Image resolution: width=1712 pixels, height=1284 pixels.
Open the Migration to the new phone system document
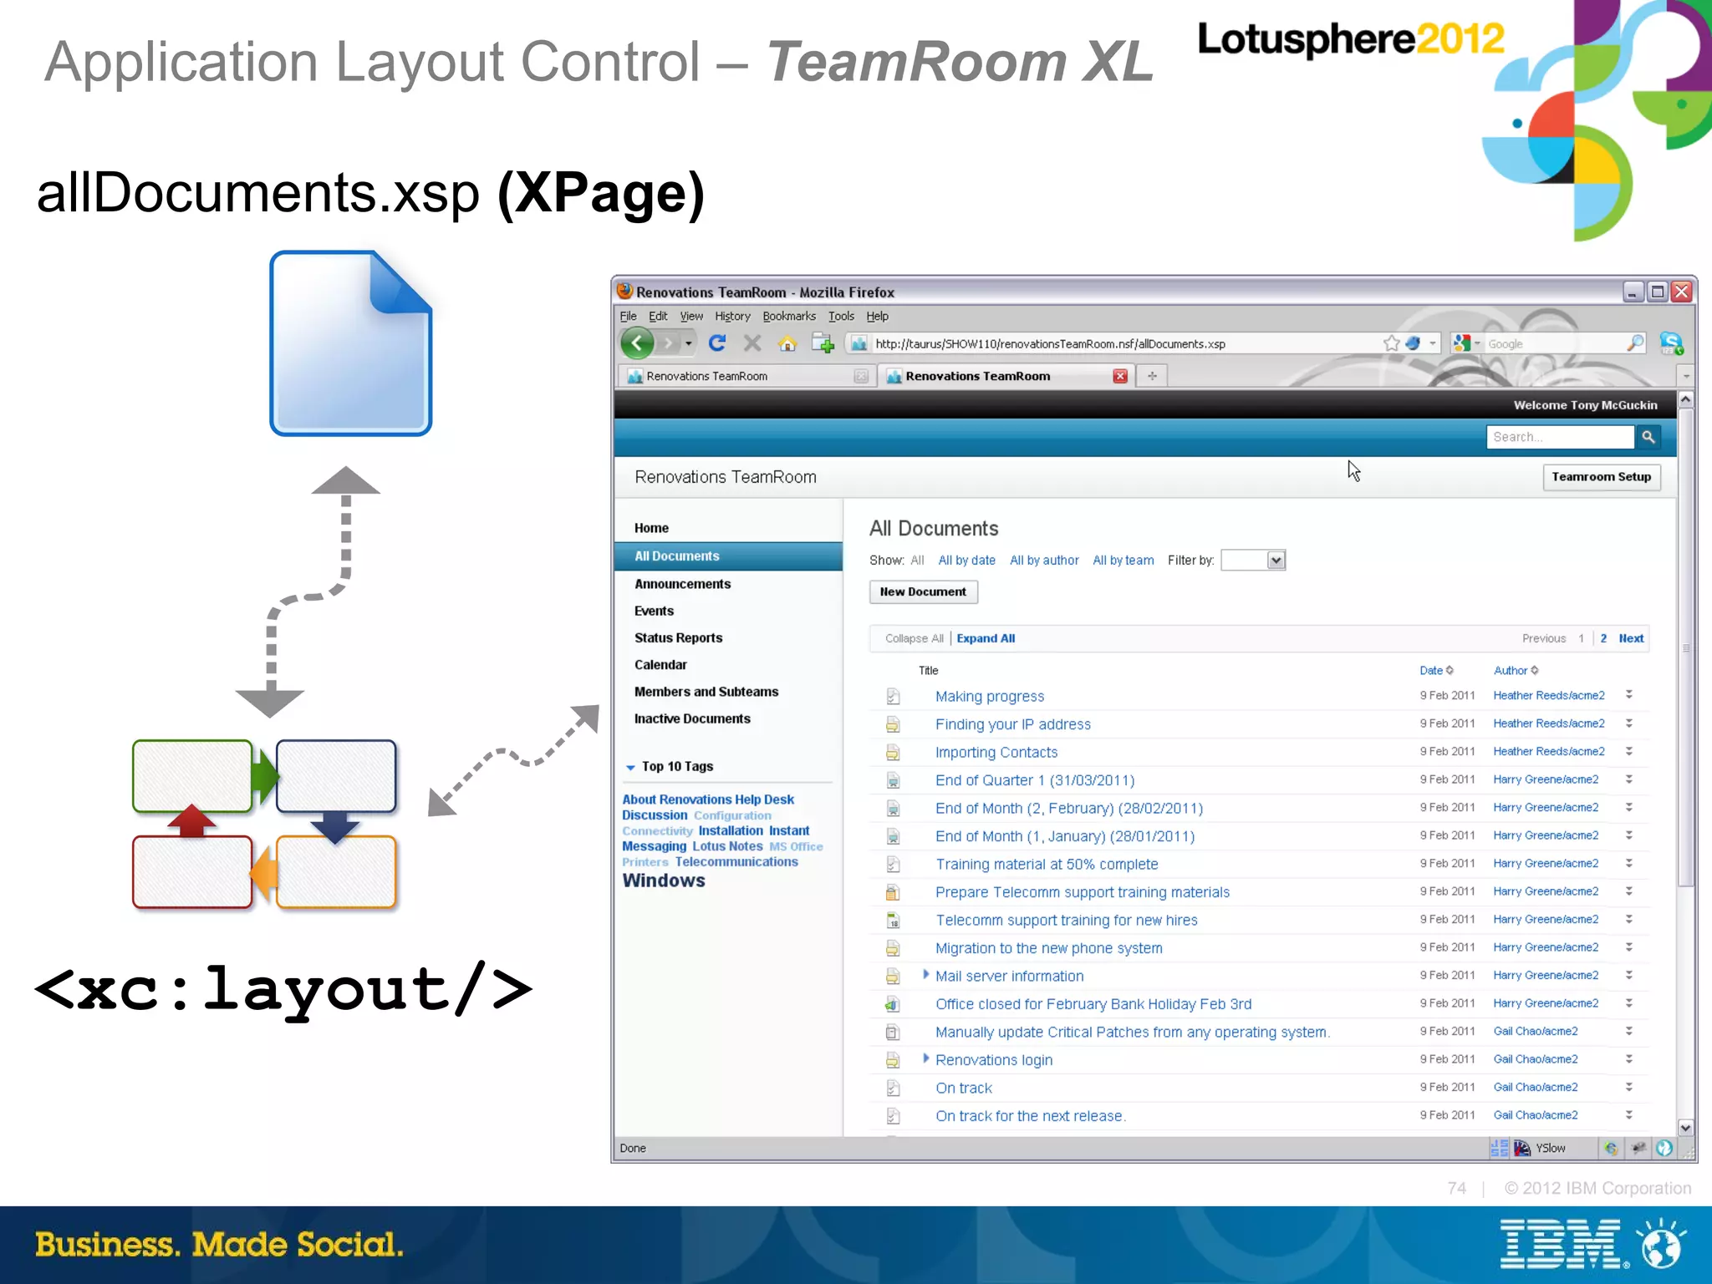[x=1048, y=948]
